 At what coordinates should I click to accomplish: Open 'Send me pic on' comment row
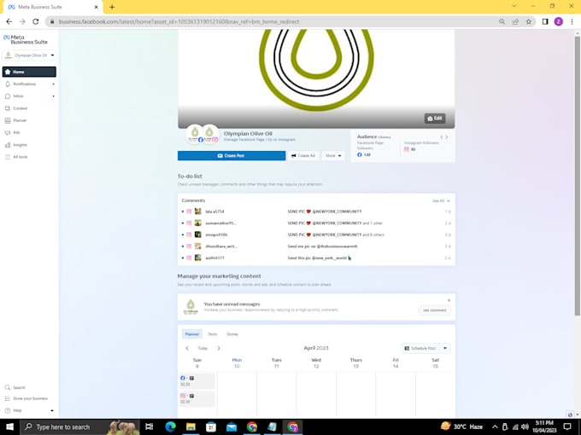pos(316,246)
